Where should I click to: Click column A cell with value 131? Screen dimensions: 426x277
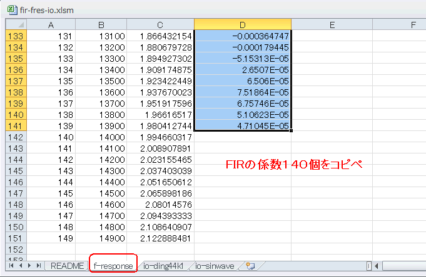[51, 36]
